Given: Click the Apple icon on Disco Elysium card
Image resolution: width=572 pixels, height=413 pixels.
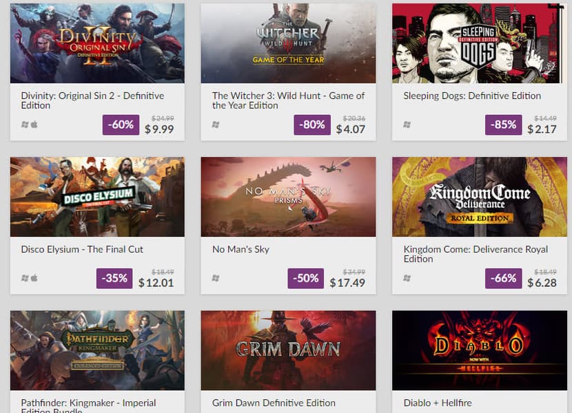Looking at the screenshot, I should coord(34,278).
